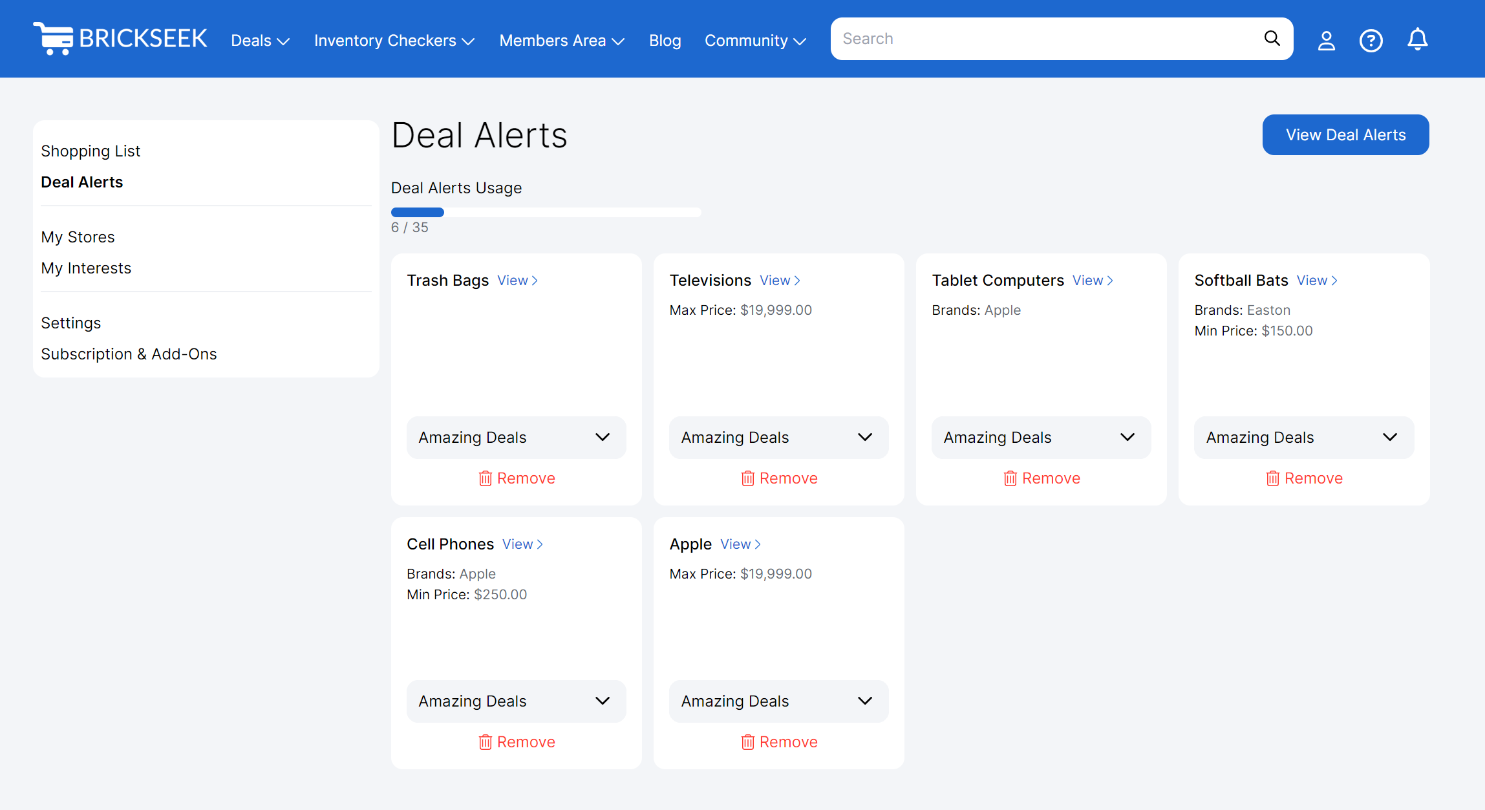1485x810 pixels.
Task: Click the trash icon to remove Trash Bags alert
Action: tap(486, 478)
